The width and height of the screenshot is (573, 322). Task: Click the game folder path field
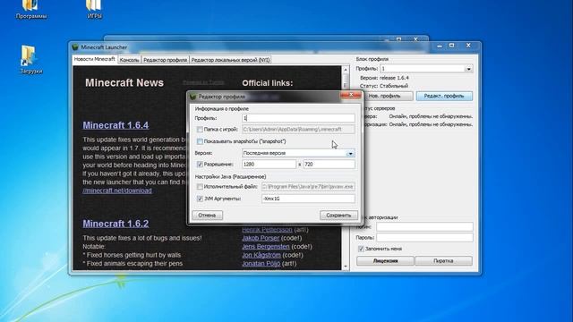298,129
